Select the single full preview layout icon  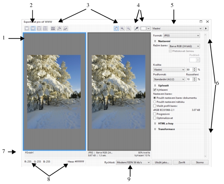click(x=27, y=28)
